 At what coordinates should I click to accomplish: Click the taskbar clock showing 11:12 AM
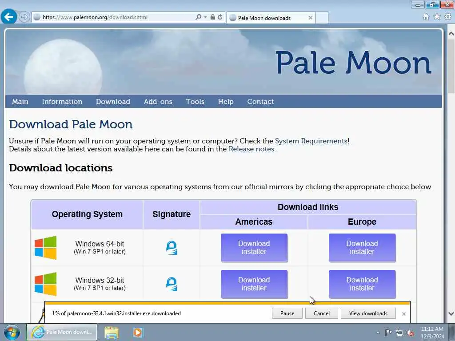432,333
